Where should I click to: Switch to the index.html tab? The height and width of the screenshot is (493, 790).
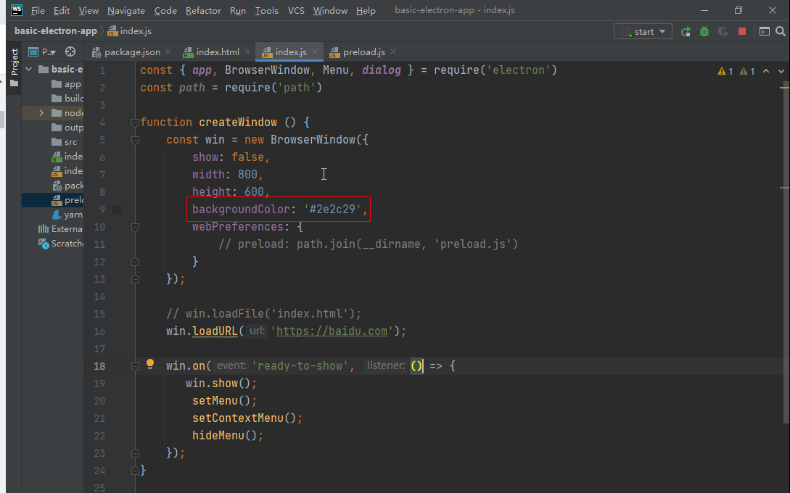pos(217,52)
